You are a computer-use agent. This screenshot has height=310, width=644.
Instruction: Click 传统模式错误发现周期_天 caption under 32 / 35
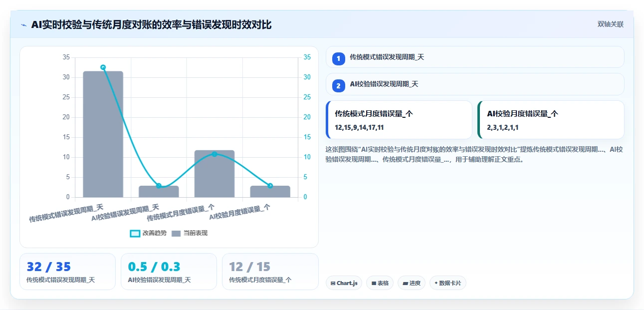click(x=60, y=280)
